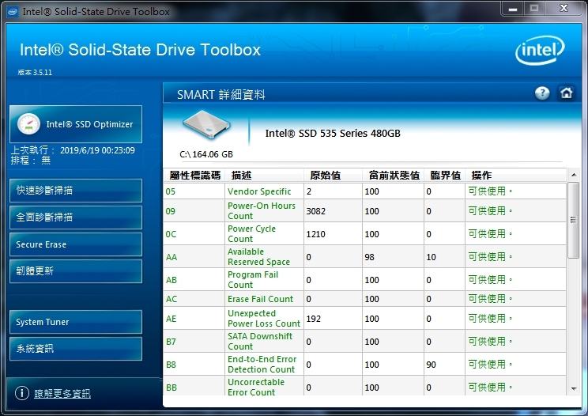Open Secure Erase
The image size is (588, 416).
(76, 244)
